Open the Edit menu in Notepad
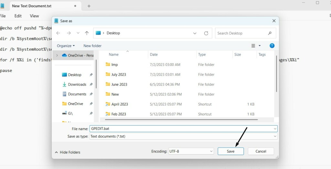 coord(18,16)
